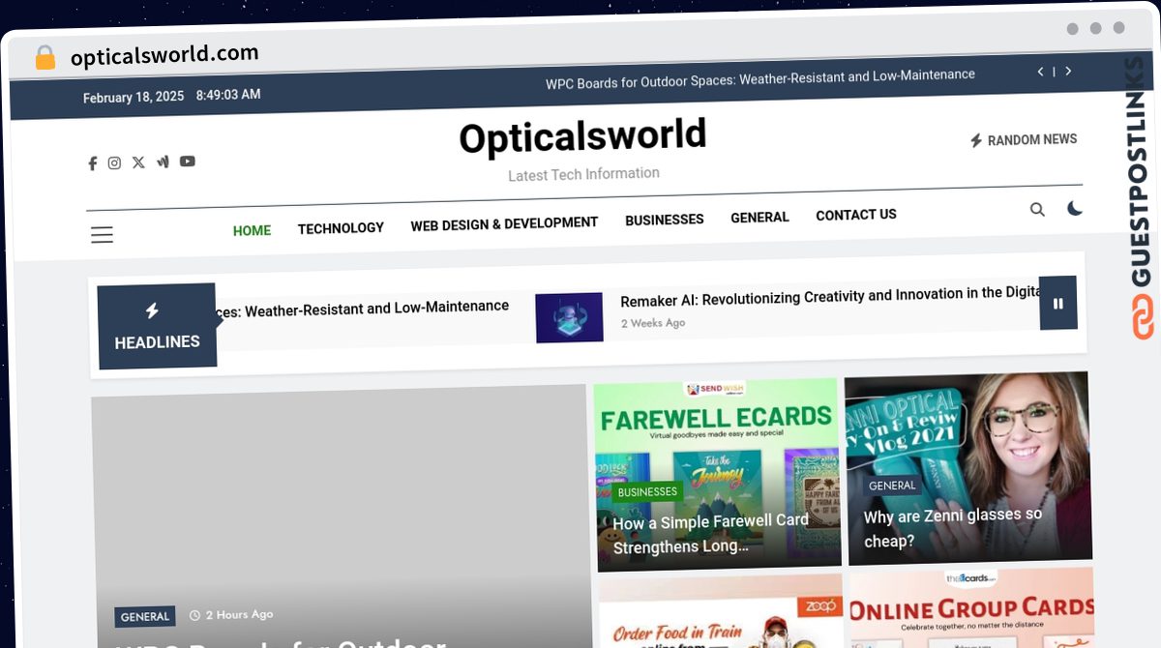1161x648 pixels.
Task: Pause the headlines ticker
Action: [x=1058, y=303]
